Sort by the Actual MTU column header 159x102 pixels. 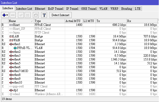tap(74, 21)
